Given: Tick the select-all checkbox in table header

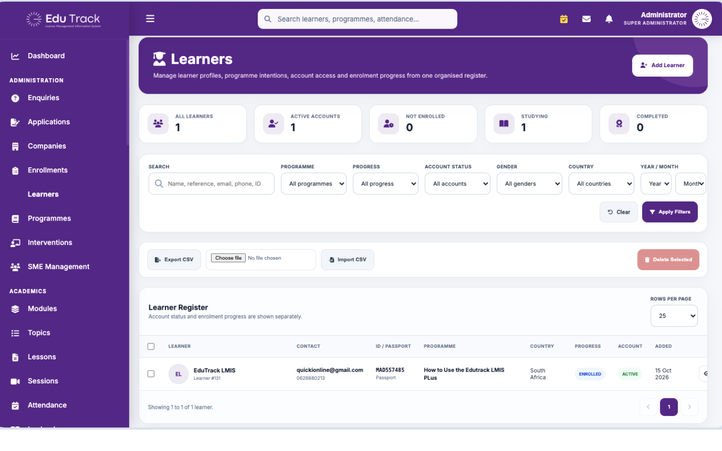Looking at the screenshot, I should [151, 346].
